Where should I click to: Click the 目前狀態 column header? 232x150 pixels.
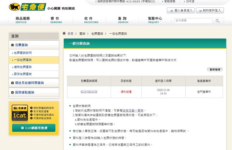click(126, 81)
